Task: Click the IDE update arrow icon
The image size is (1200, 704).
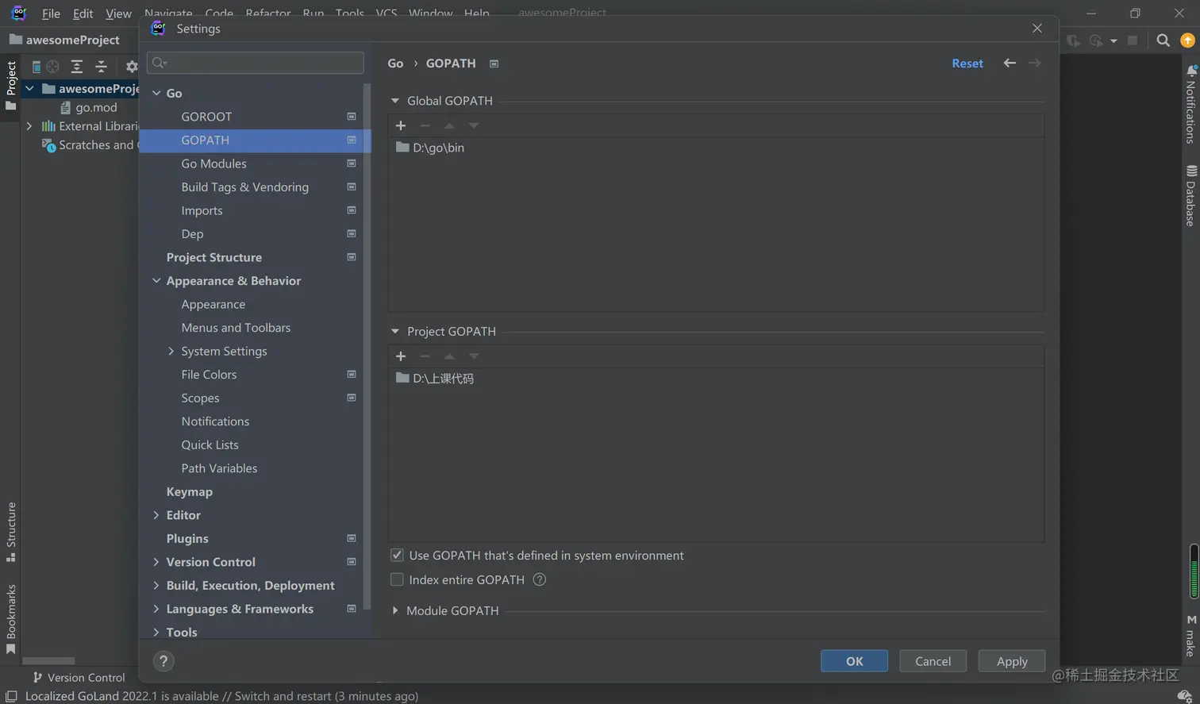Action: coord(1188,40)
